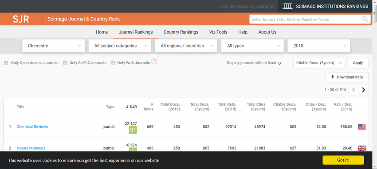Click cites per doc value 52.85

coord(321,127)
